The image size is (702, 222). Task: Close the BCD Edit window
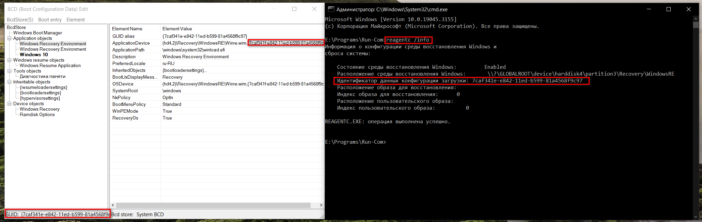314,9
